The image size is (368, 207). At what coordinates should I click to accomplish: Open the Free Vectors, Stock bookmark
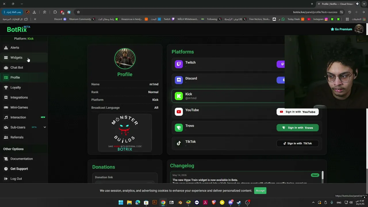coord(262,19)
